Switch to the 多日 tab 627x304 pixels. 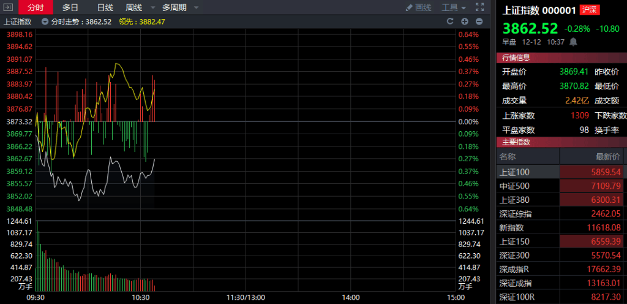point(70,8)
